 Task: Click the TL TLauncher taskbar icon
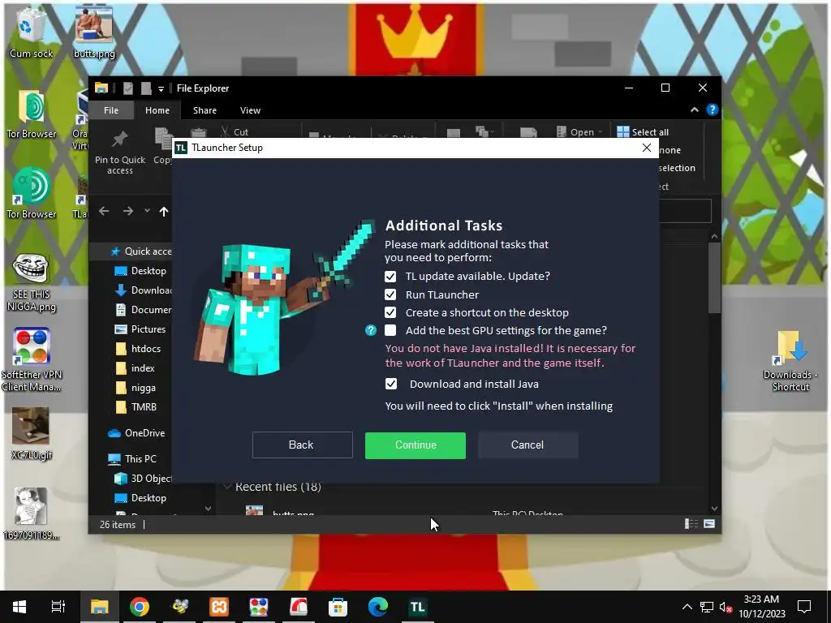pos(418,607)
